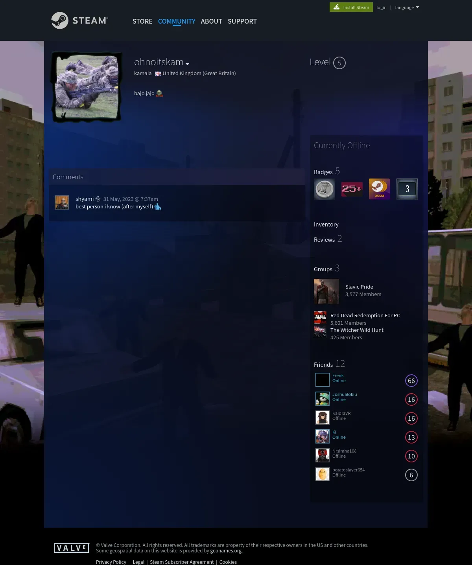Click Nrsimha108's level 10 badge
This screenshot has height=565, width=472.
pyautogui.click(x=411, y=456)
